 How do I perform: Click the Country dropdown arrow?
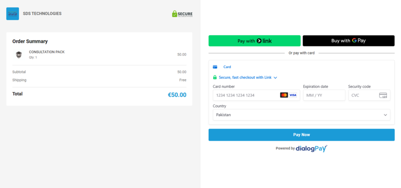click(385, 115)
